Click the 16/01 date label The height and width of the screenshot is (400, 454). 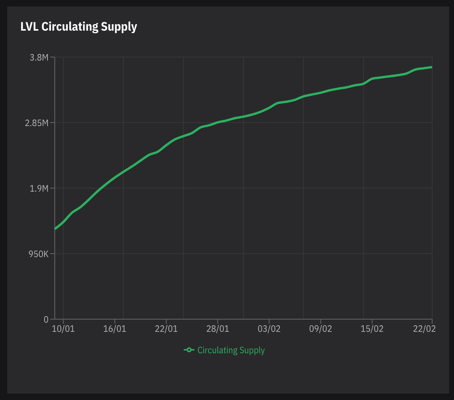pos(115,329)
